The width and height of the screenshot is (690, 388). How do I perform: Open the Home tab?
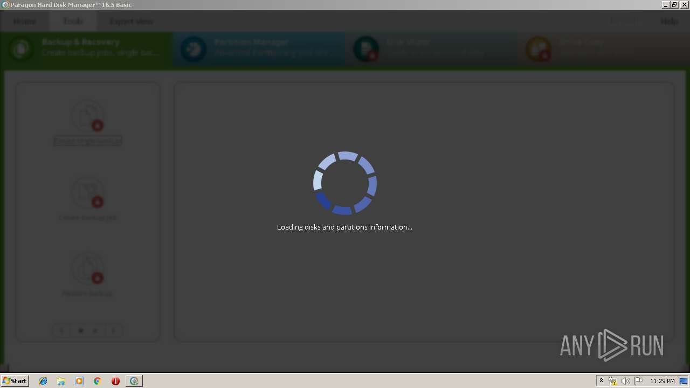tap(25, 22)
